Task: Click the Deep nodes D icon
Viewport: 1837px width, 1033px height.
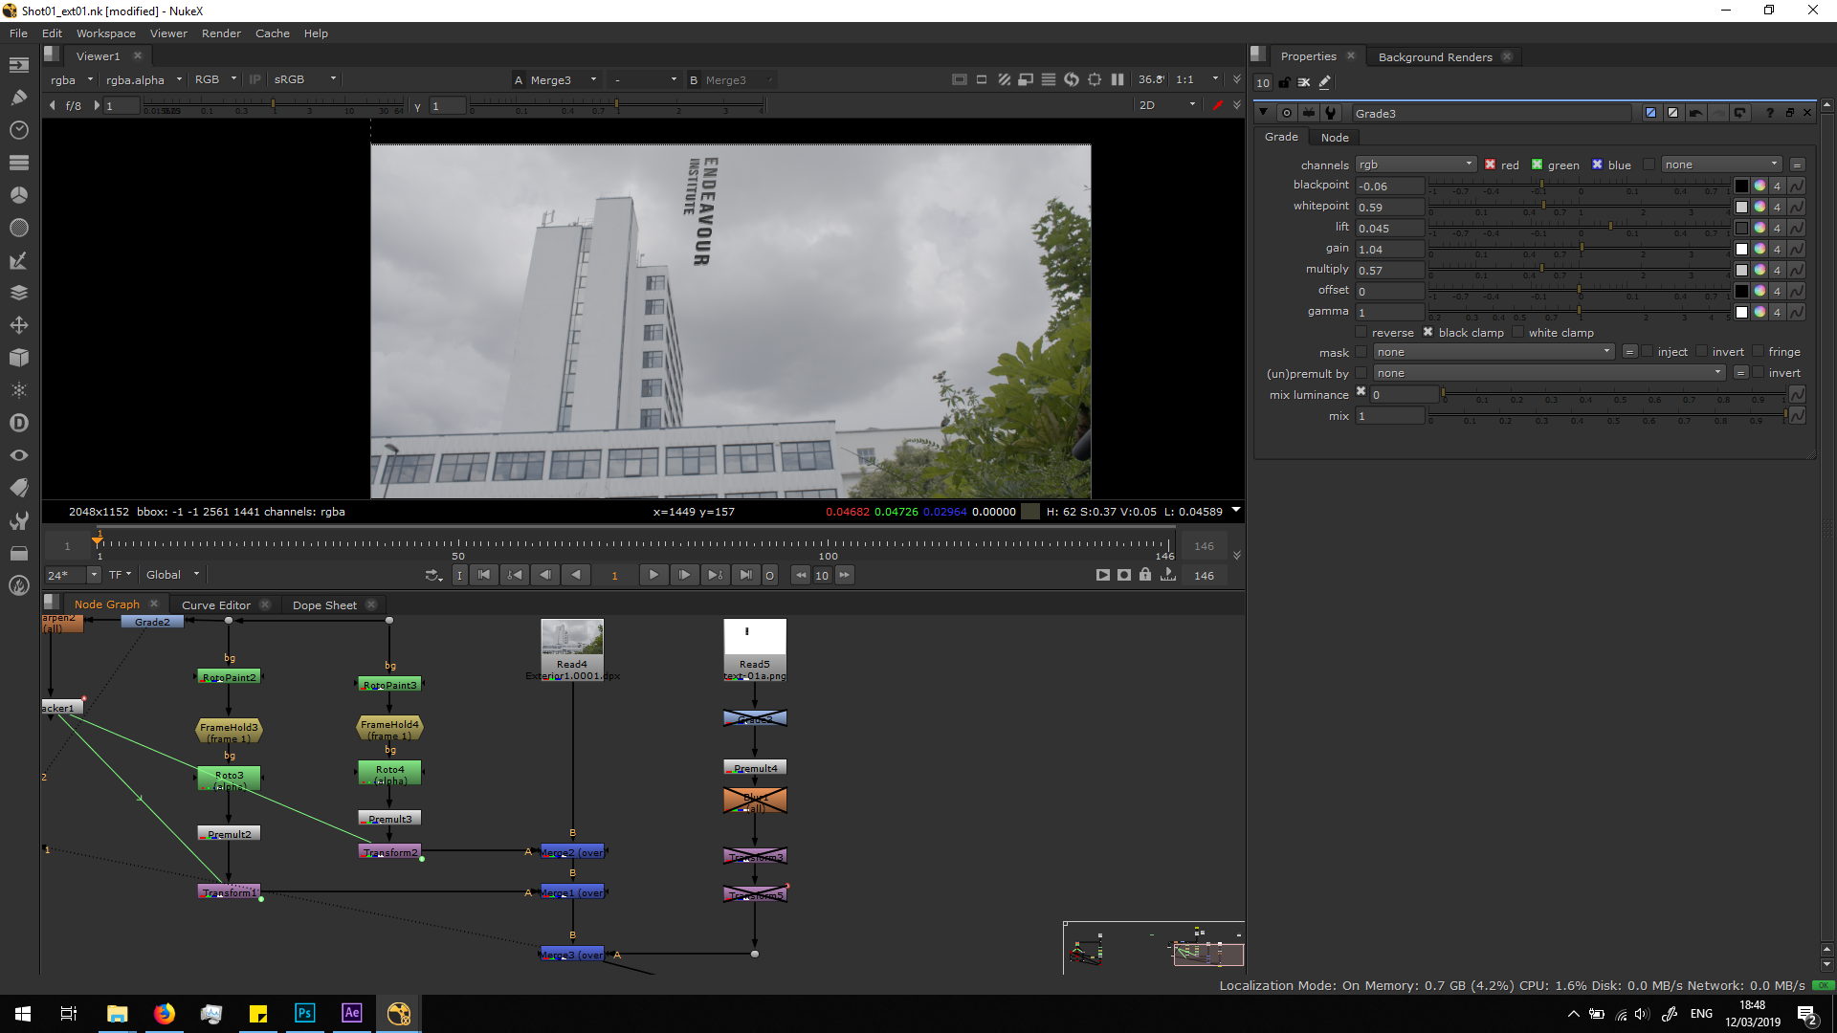Action: (x=18, y=423)
